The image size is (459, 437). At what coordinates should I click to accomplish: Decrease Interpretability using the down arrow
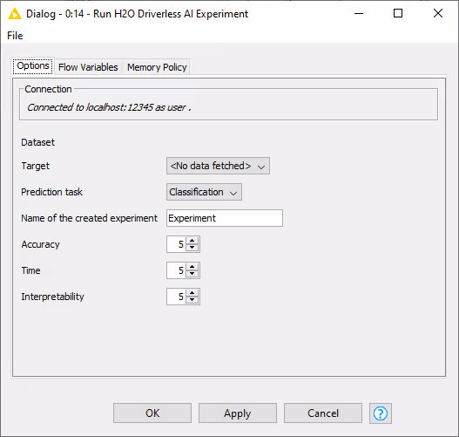(x=192, y=300)
